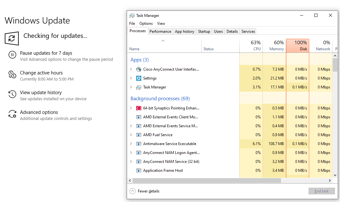The height and width of the screenshot is (202, 340).
Task: Click the Task Manager title bar icon
Action: [132, 16]
